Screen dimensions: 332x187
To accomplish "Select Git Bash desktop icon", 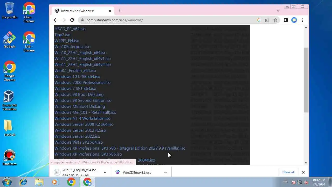I will pyautogui.click(x=10, y=40).
